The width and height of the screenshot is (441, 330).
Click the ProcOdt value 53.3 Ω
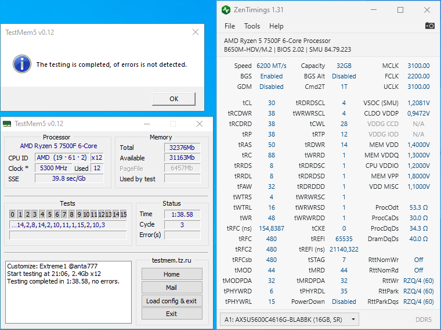coord(418,207)
